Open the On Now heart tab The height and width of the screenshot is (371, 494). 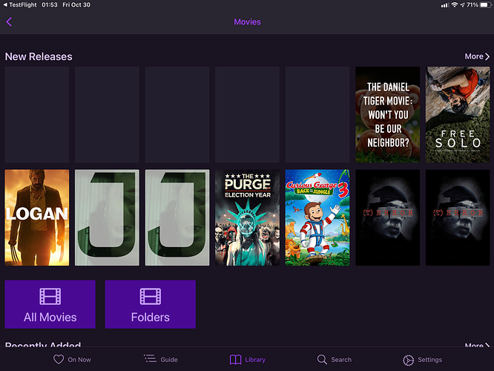click(x=59, y=360)
